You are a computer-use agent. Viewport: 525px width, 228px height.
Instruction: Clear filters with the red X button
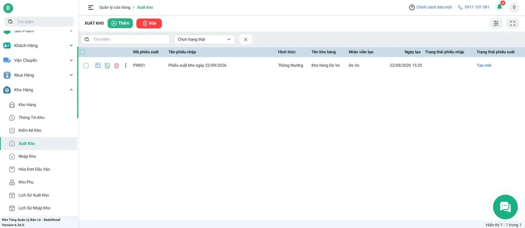pyautogui.click(x=245, y=39)
